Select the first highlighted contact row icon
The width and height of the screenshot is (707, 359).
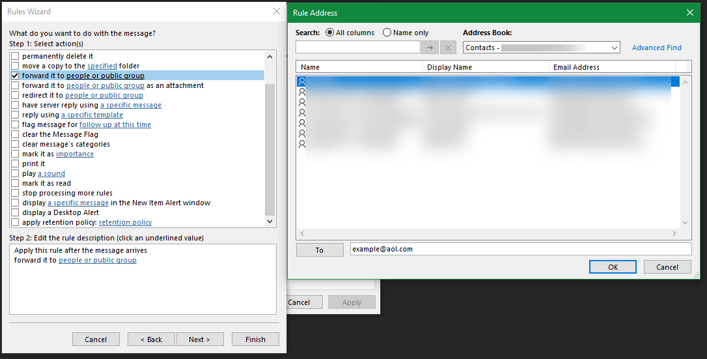[302, 81]
